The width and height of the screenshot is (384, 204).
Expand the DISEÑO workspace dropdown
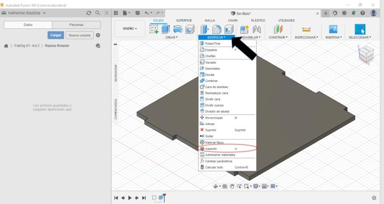[130, 29]
